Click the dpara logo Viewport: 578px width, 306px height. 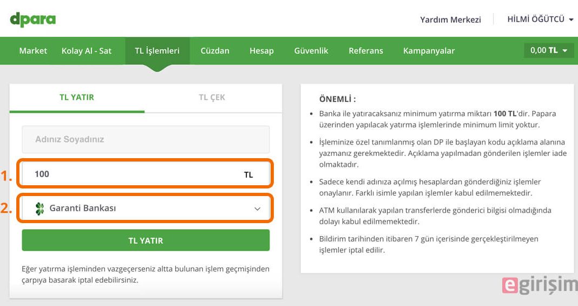tap(33, 19)
